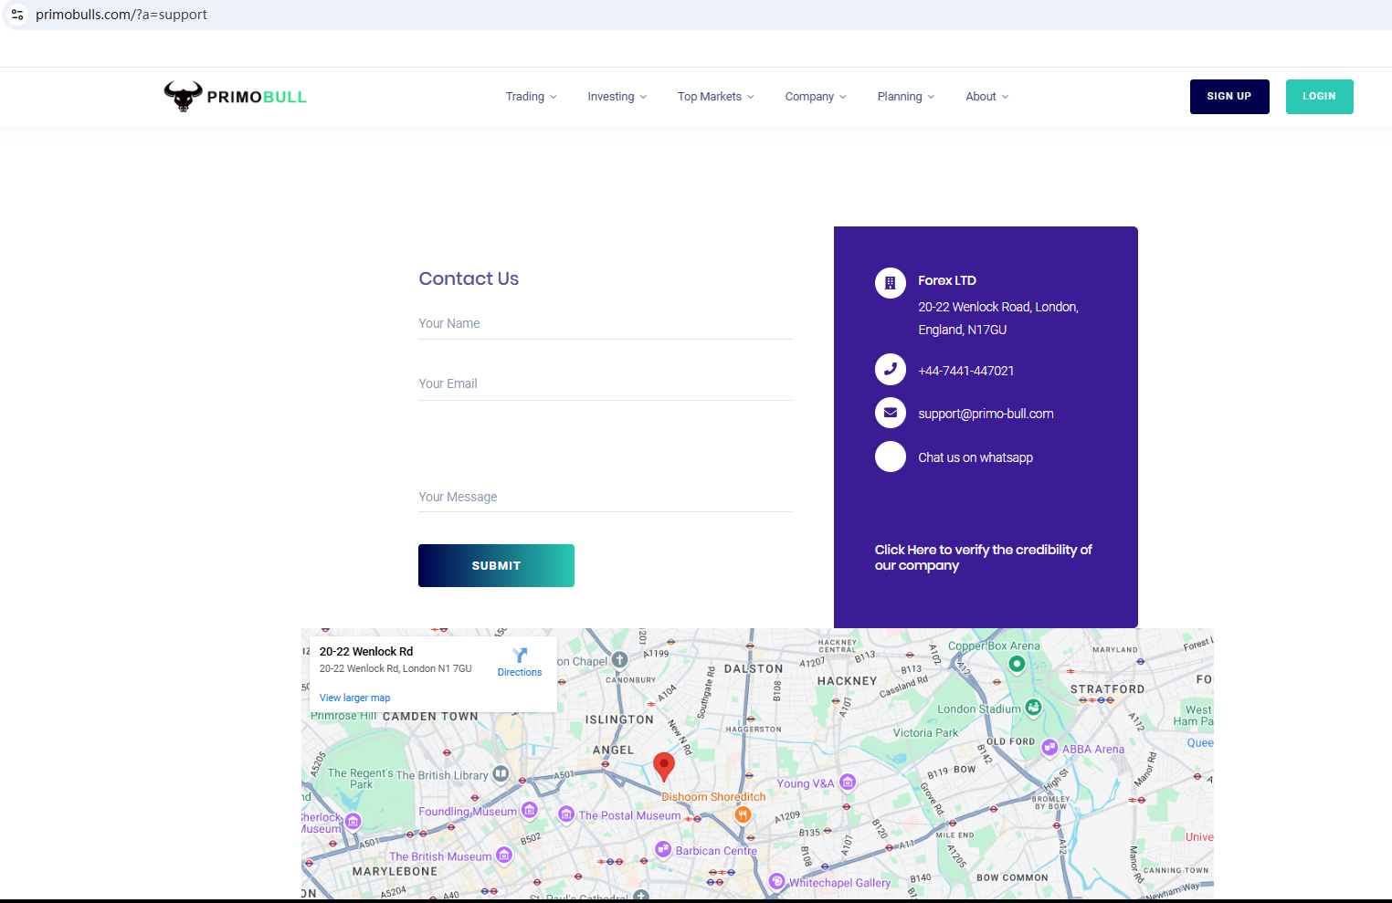1392x903 pixels.
Task: Click the Primobull bull logo
Action: click(x=184, y=96)
